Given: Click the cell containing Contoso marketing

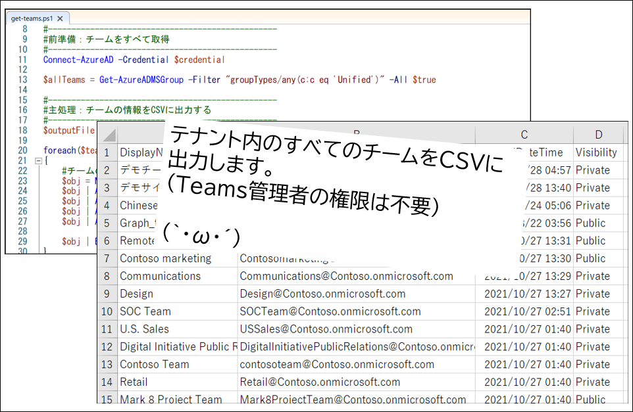Looking at the screenshot, I should click(178, 258).
